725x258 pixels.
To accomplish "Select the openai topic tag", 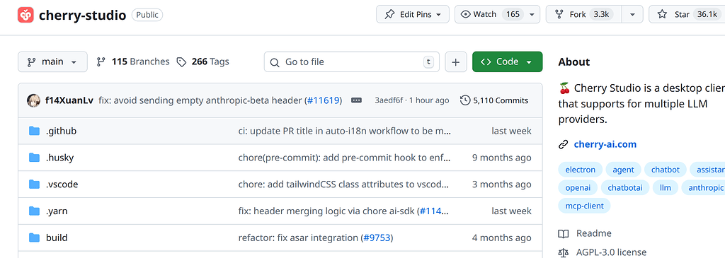I will point(578,188).
